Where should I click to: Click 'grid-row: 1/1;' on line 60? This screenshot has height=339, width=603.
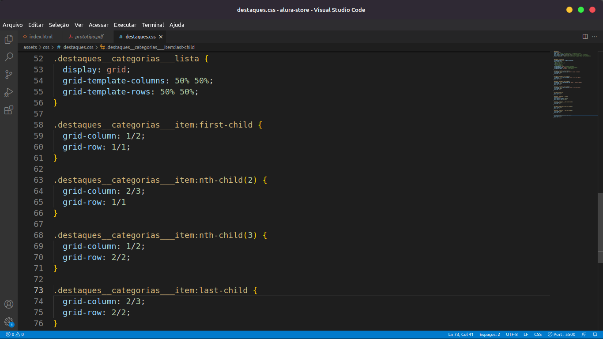coord(97,147)
